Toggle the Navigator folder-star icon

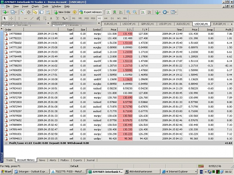point(35,12)
